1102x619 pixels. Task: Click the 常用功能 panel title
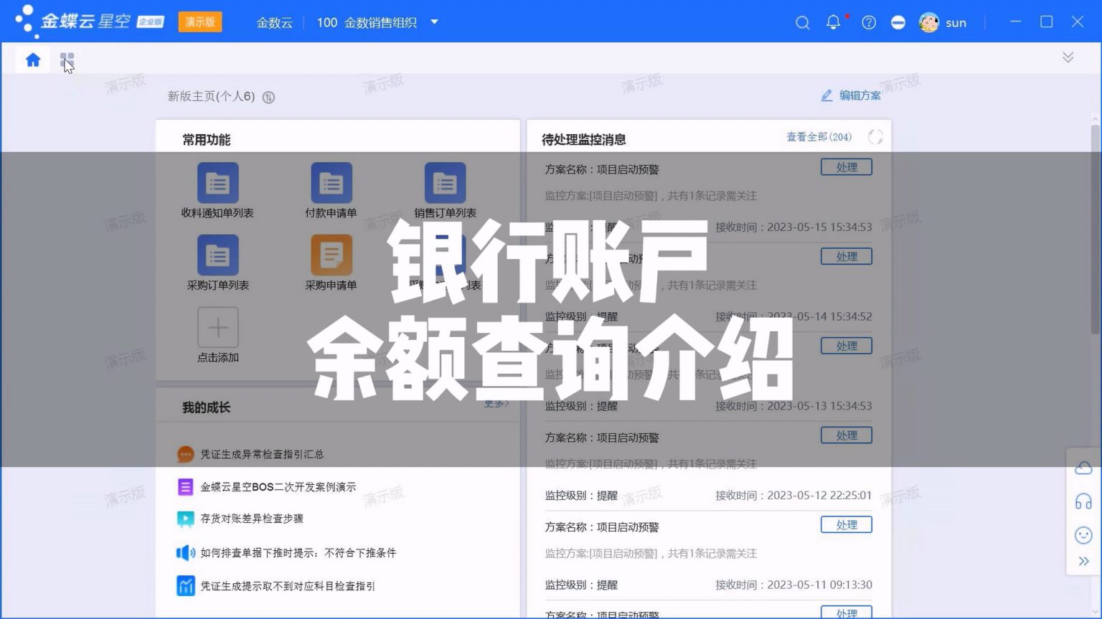(x=206, y=140)
